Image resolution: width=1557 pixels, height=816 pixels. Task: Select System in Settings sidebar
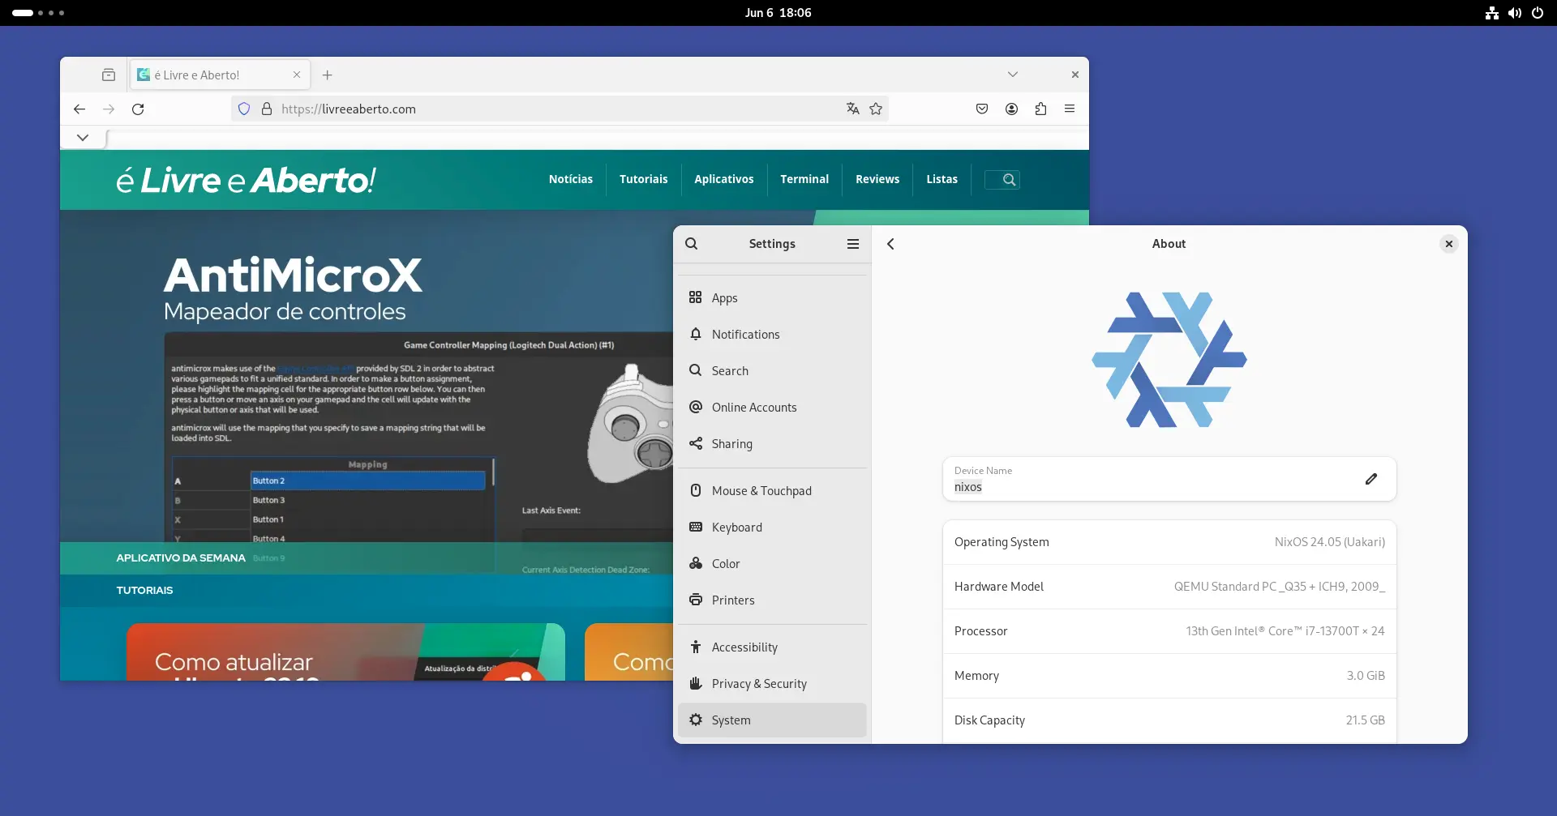(772, 720)
